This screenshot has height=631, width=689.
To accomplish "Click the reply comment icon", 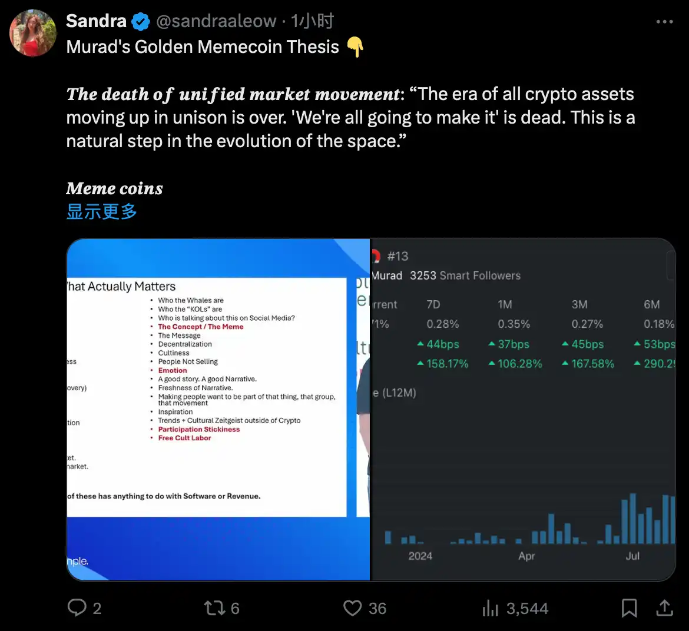I will 77,607.
